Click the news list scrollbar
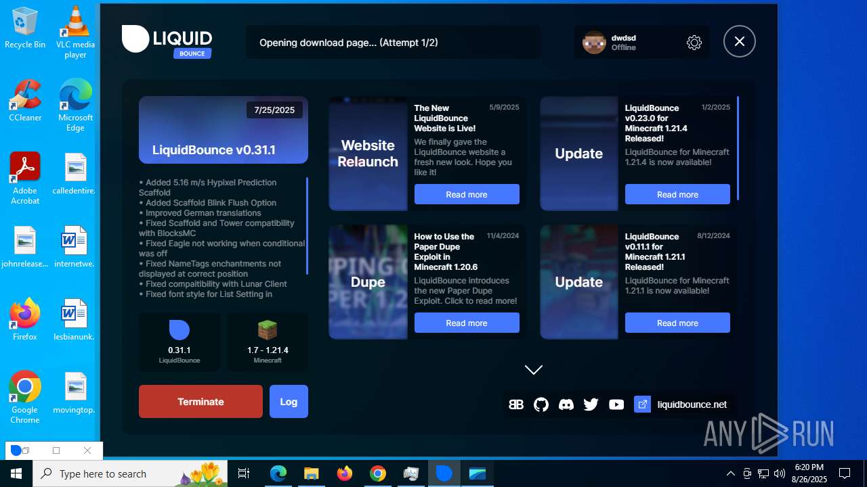 [738, 148]
